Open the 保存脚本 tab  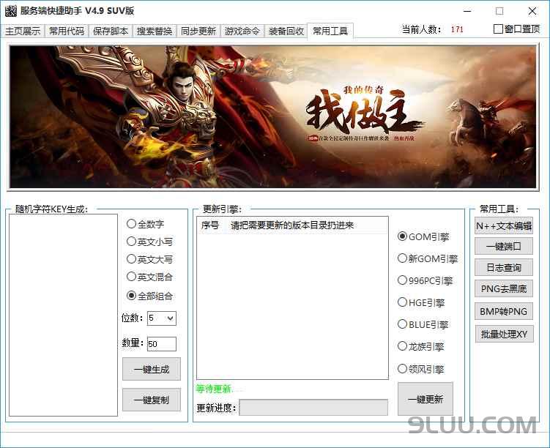click(x=111, y=31)
